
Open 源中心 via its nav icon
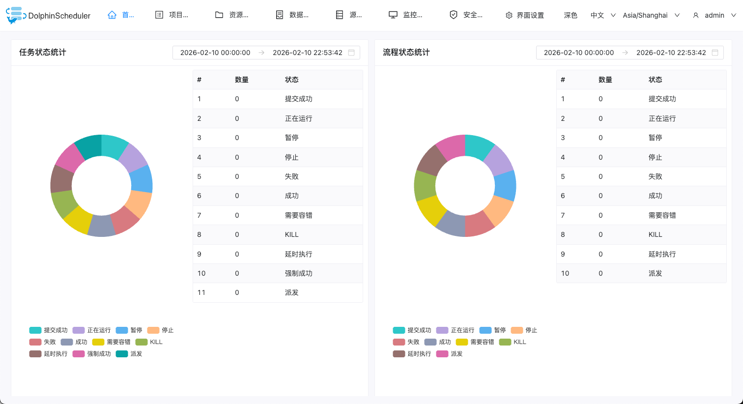click(339, 15)
